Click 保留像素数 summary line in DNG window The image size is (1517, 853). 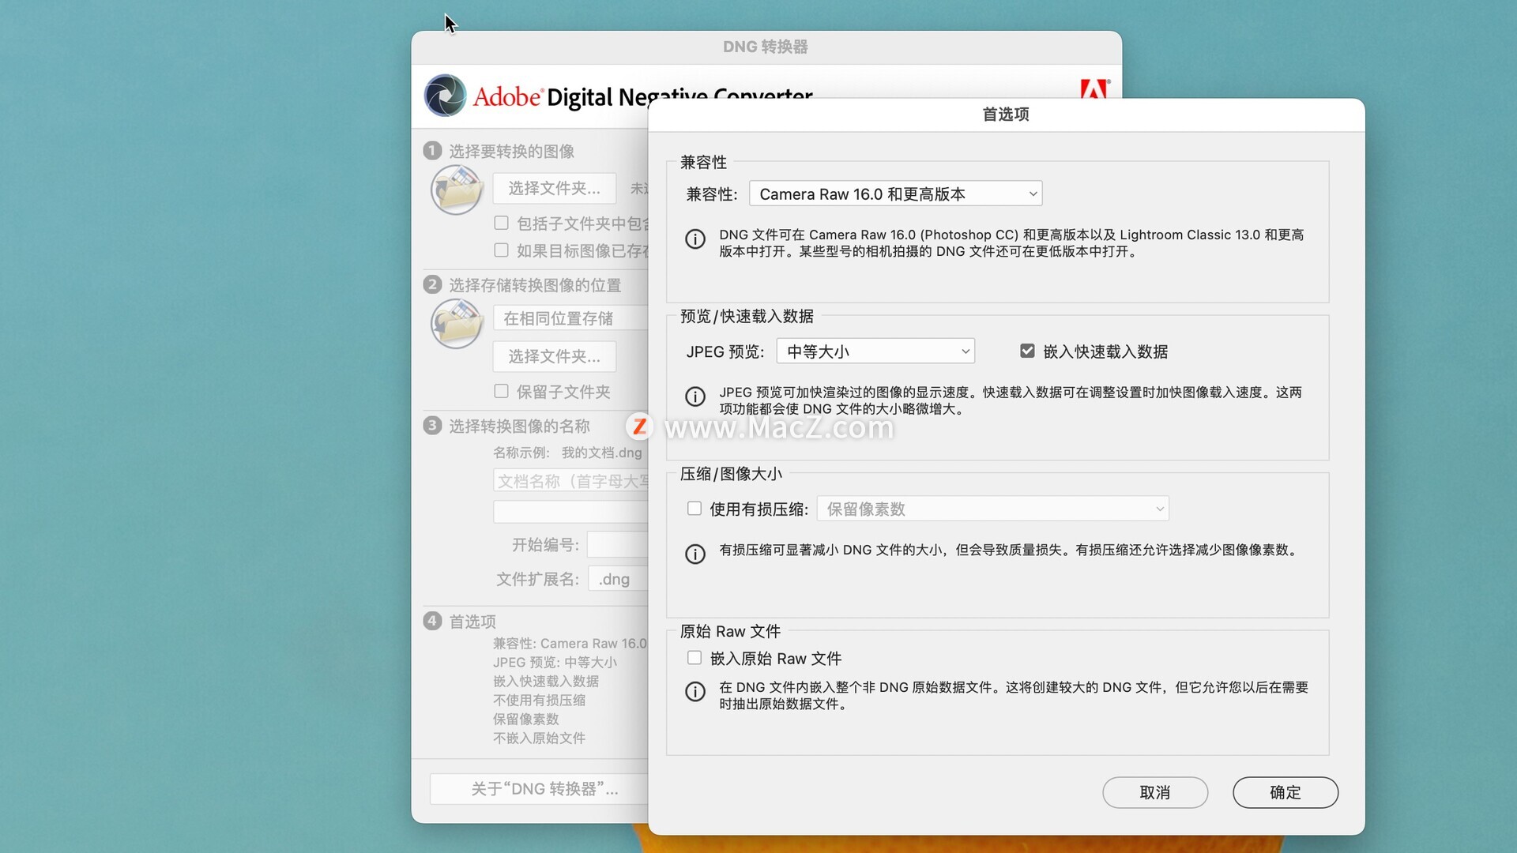pos(525,720)
